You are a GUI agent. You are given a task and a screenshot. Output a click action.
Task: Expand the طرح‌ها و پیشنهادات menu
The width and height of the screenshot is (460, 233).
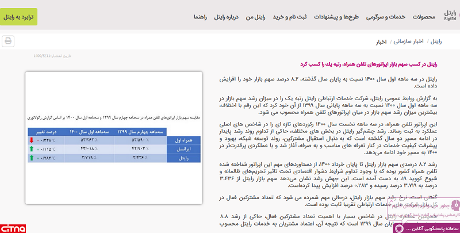pos(336,17)
